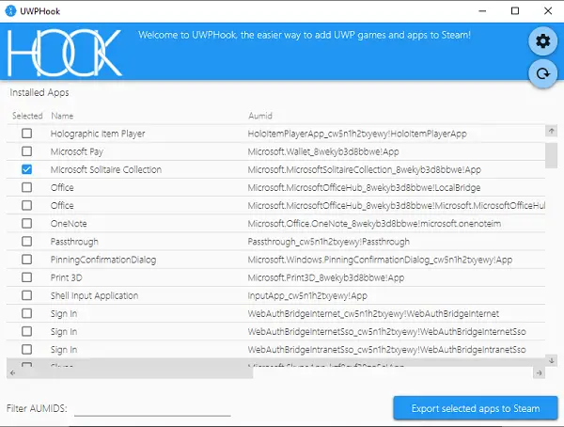Click the InputApp Aumid cell
The image size is (564, 427).
point(307,295)
